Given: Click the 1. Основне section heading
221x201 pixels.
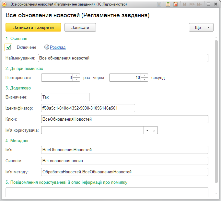Looking at the screenshot, I should [16, 38].
